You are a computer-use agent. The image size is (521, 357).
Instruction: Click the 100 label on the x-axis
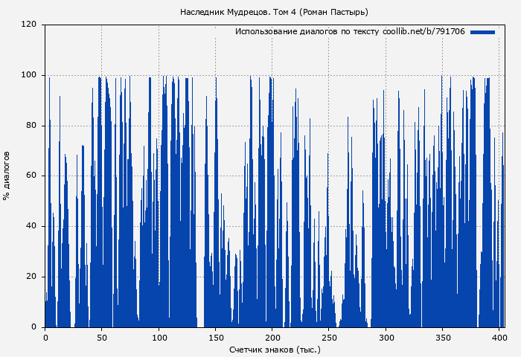(159, 338)
